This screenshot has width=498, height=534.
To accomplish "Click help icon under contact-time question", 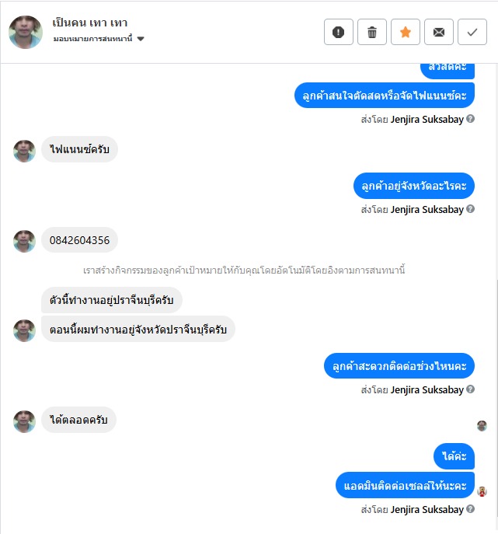I will (470, 389).
